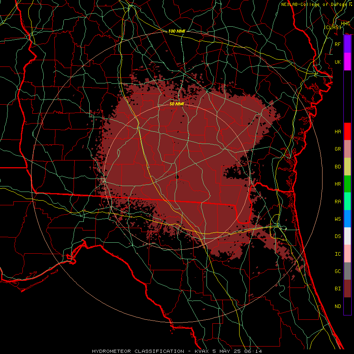This screenshot has height=354, width=354.
Task: Click the RA light-green legend swatch
Action: tap(347, 201)
